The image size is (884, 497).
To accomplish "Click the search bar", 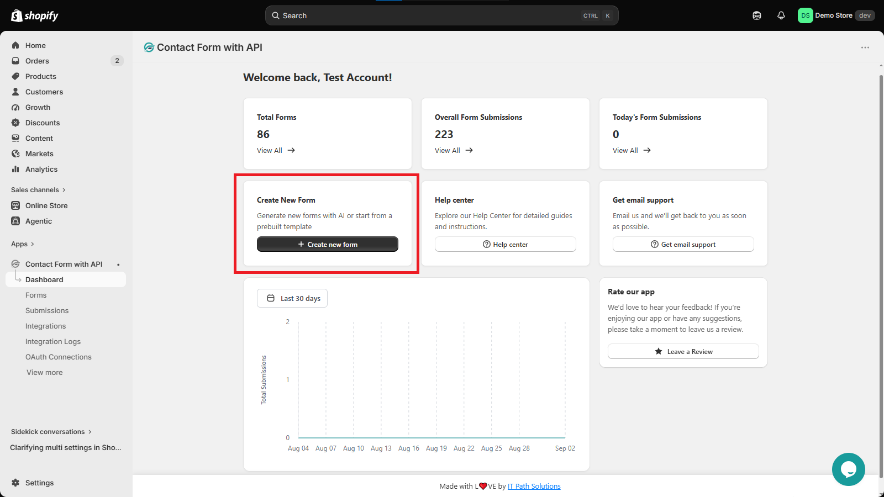I will pos(442,15).
